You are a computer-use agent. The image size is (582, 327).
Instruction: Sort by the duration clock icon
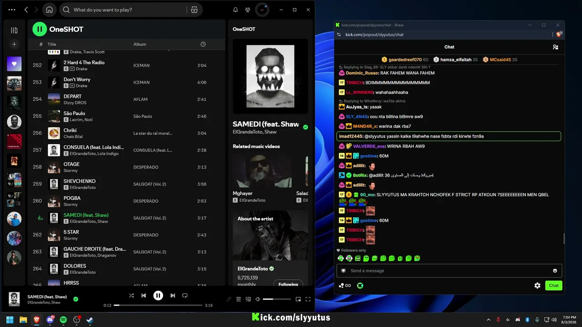(x=203, y=44)
